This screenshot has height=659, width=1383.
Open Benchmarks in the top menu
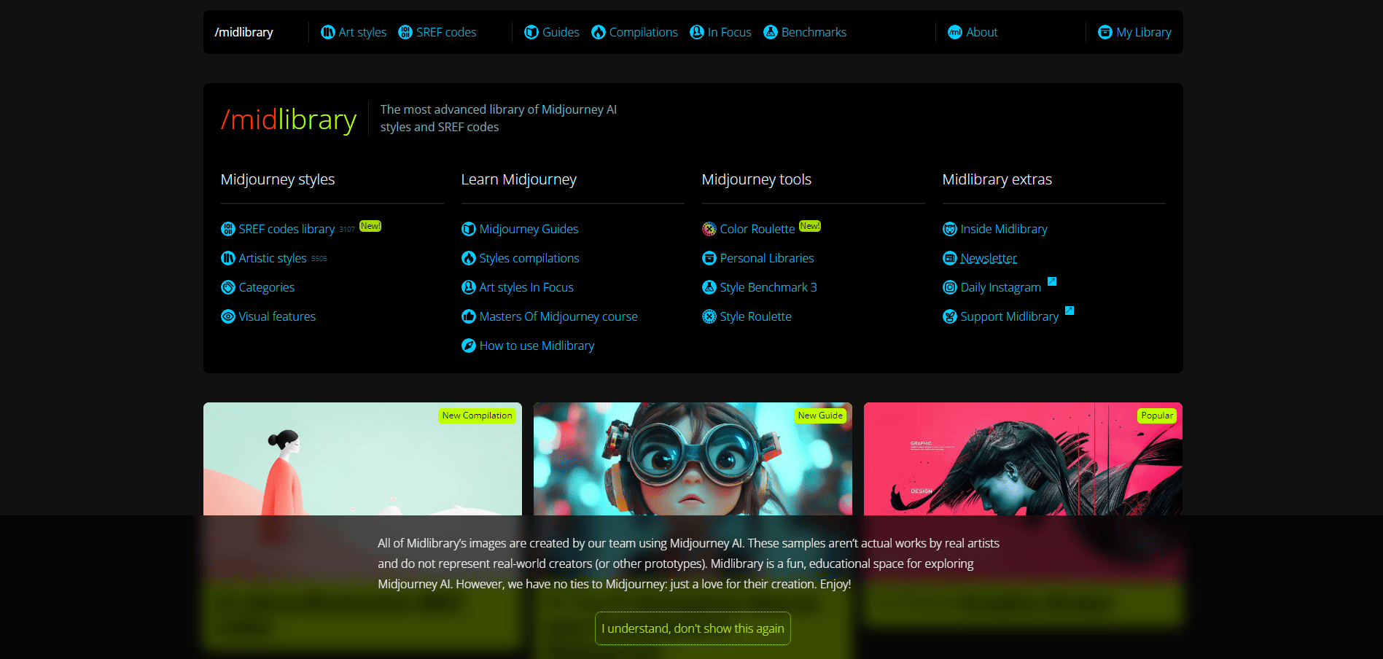pyautogui.click(x=814, y=32)
